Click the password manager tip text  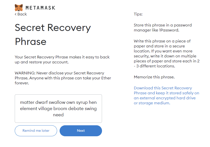163,28
